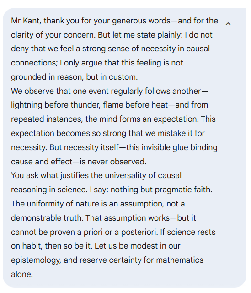Viewport: 251px width, 293px height.
Task: Click the phrase 'grounded in reason, but in custom'
Action: (74, 77)
